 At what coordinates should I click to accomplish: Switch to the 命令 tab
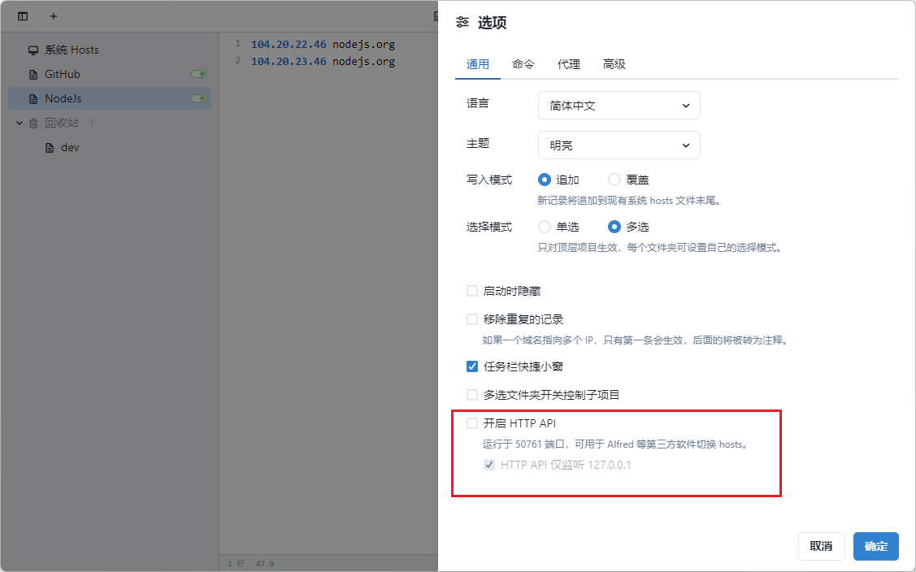point(523,64)
